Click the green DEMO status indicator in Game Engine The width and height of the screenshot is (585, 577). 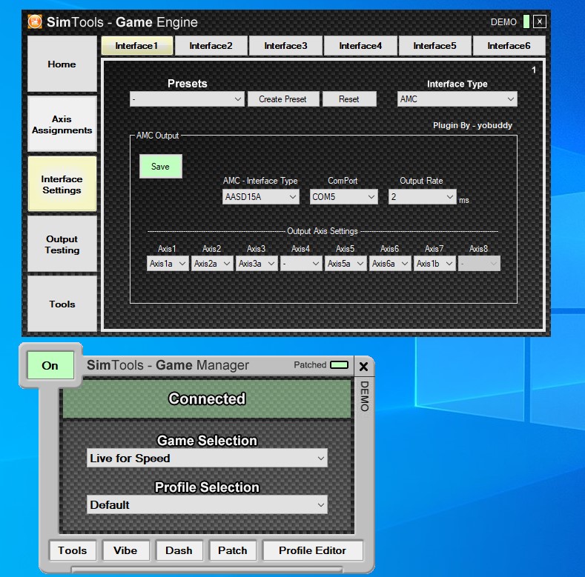pyautogui.click(x=526, y=21)
